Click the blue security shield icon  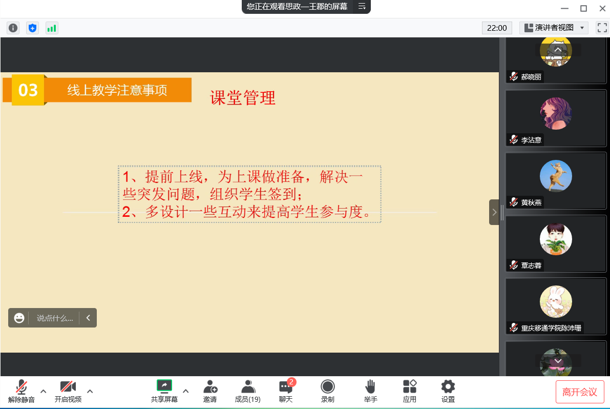coord(32,28)
